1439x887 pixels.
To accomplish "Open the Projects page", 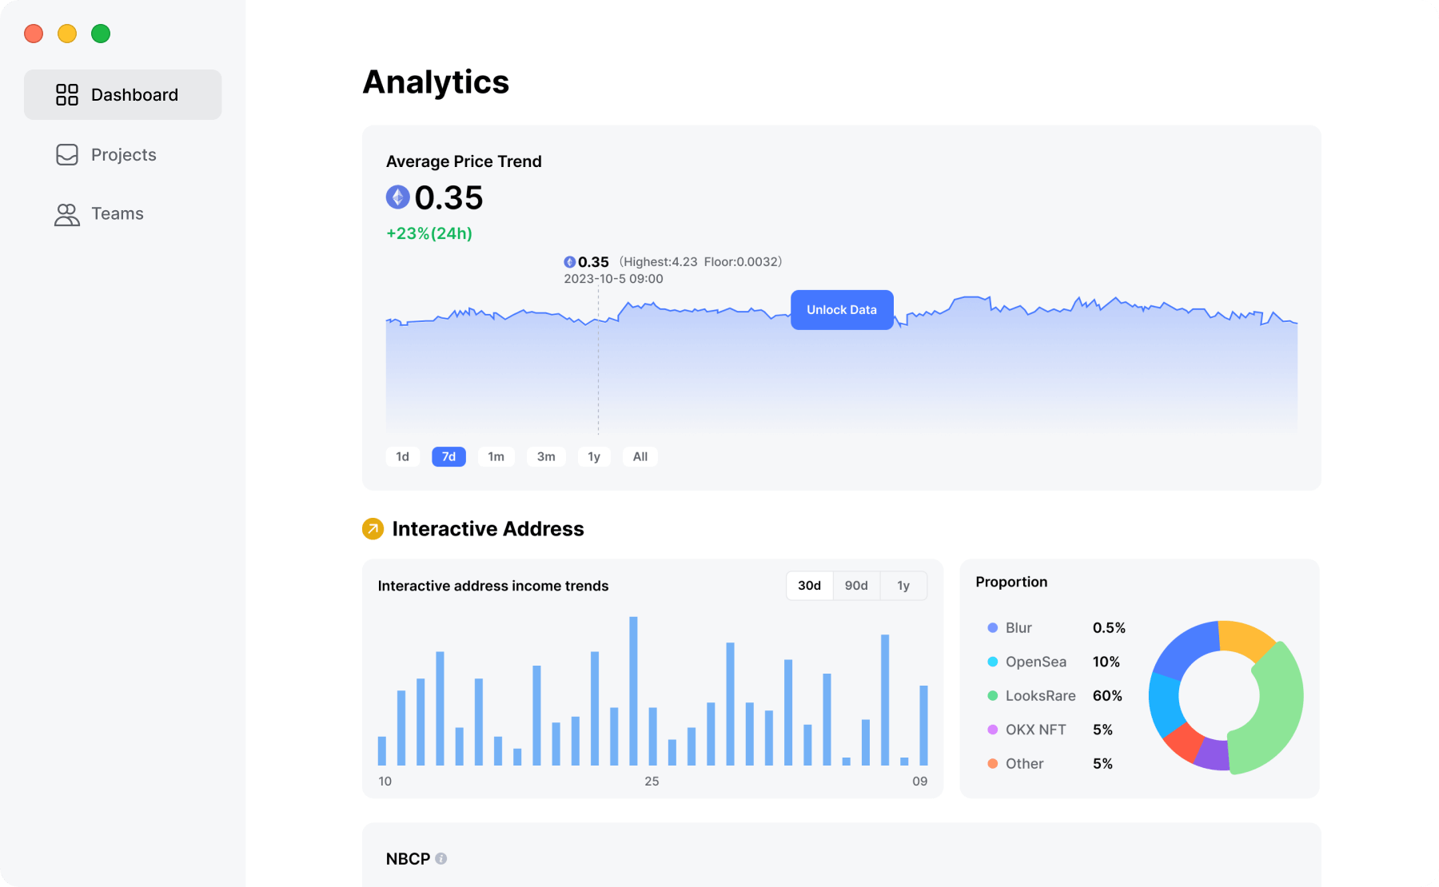I will point(123,155).
